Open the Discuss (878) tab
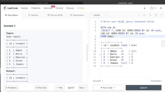Image resolution: width=165 pixels, height=92 pixels. [x=55, y=15]
